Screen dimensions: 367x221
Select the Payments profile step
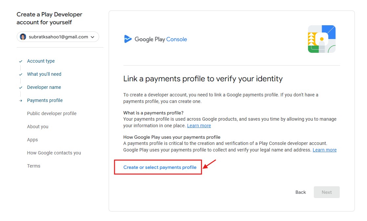[45, 100]
